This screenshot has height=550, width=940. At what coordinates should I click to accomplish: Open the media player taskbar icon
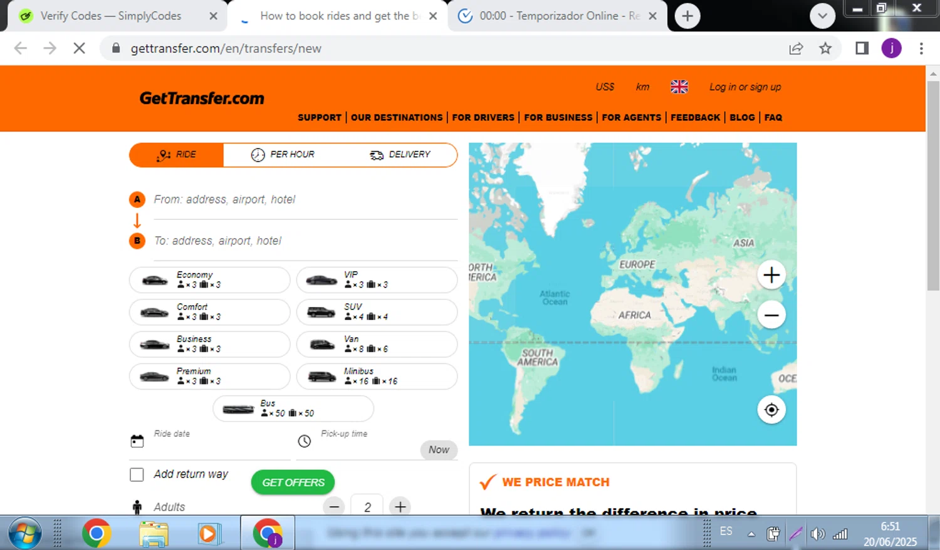click(208, 534)
